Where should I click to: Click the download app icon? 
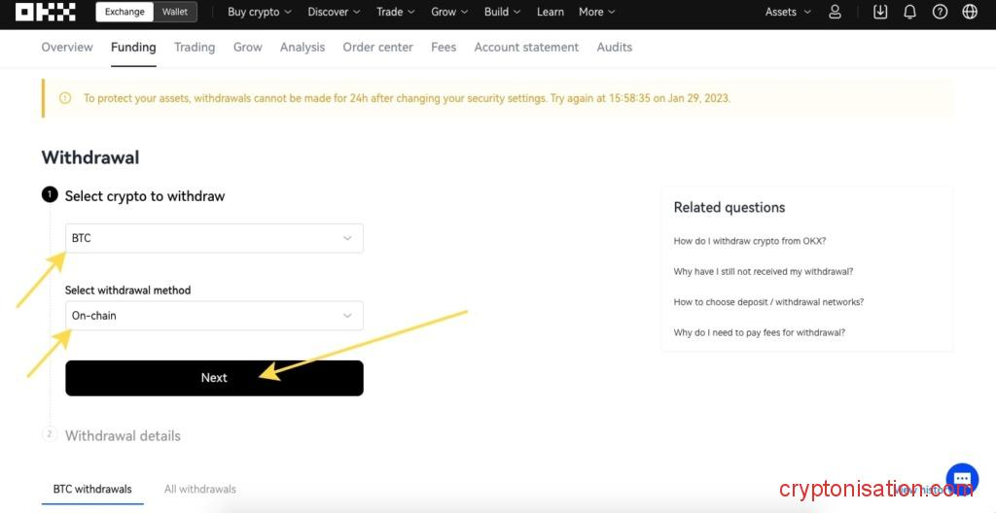click(880, 13)
